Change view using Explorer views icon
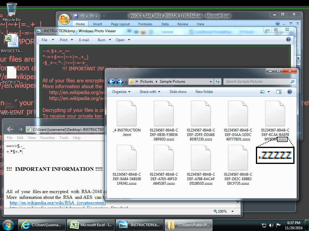Viewport: 309px width, 231px height. [x=262, y=92]
